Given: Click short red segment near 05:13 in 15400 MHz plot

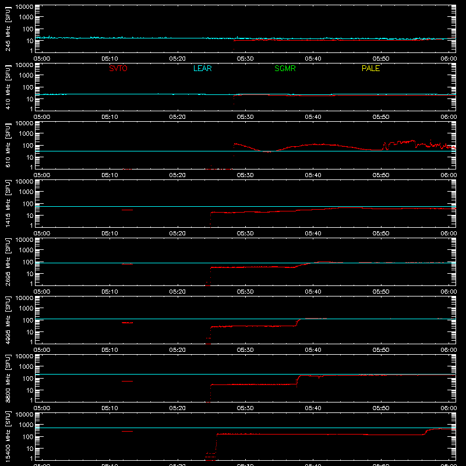Looking at the screenshot, I should tap(127, 431).
